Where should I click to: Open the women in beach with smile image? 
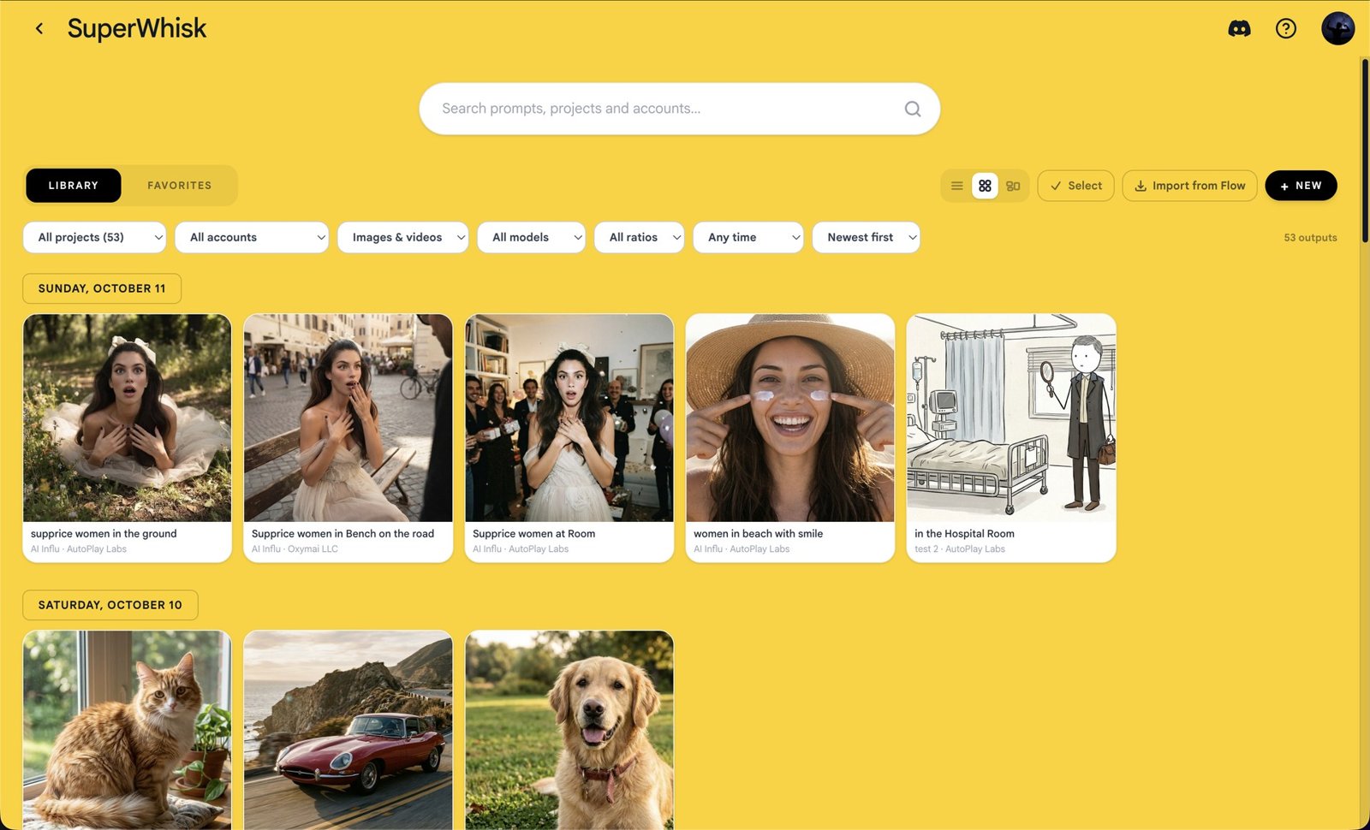click(789, 418)
